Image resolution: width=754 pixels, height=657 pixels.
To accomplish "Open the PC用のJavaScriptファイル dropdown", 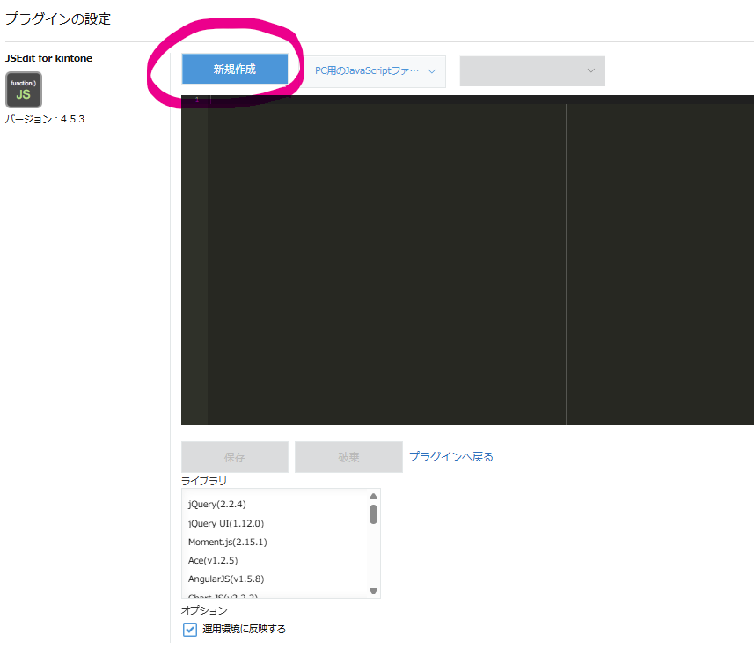I will (375, 71).
